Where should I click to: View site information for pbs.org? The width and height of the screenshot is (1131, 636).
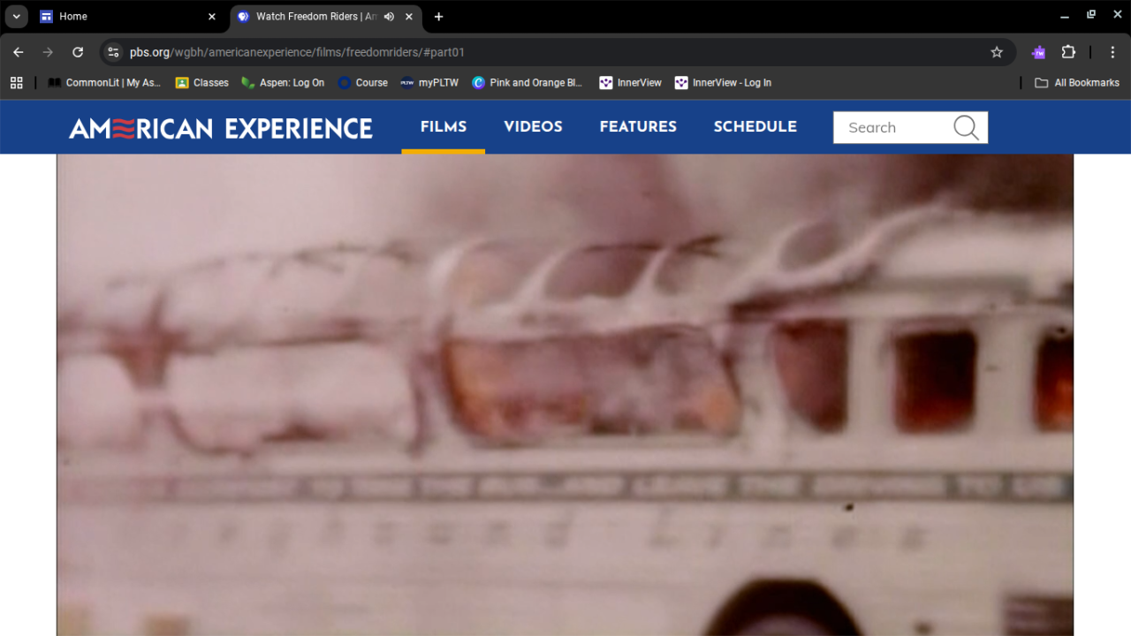(x=113, y=52)
